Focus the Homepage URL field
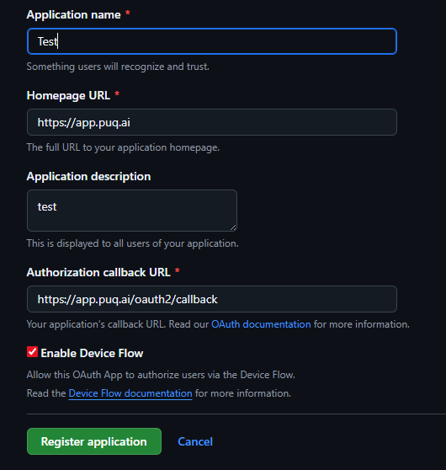The width and height of the screenshot is (446, 470). pyautogui.click(x=212, y=122)
